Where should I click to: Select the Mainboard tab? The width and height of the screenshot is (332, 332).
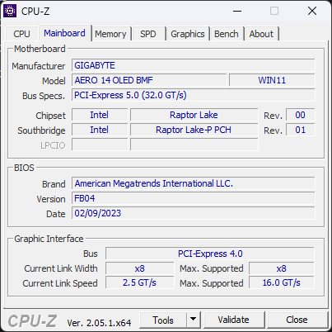point(64,33)
